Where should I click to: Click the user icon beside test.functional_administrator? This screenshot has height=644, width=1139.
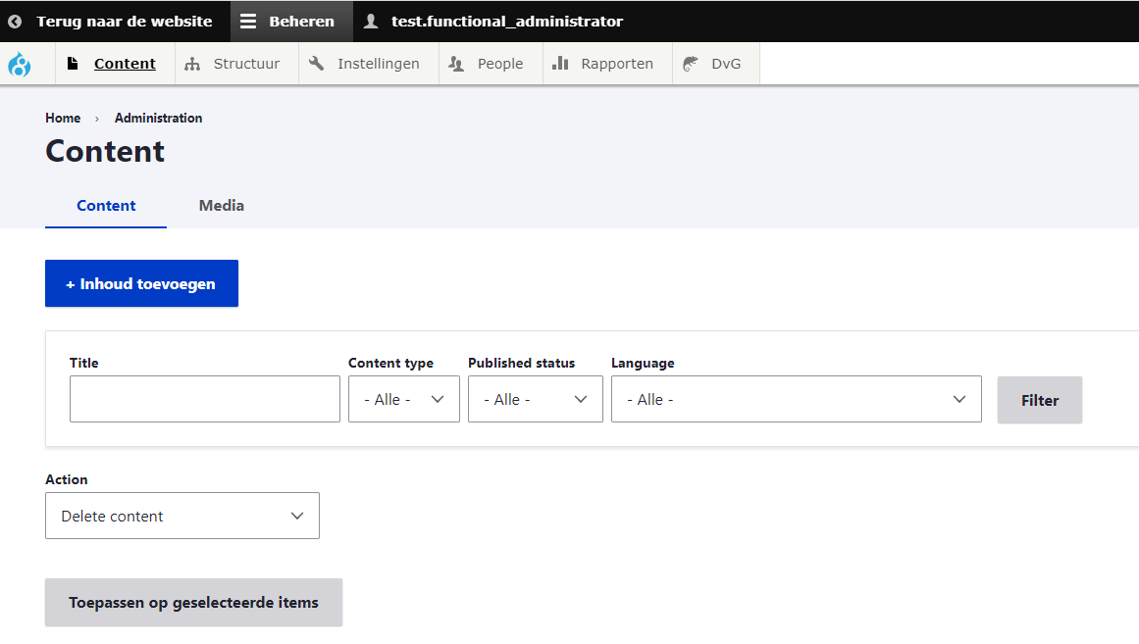click(x=371, y=22)
